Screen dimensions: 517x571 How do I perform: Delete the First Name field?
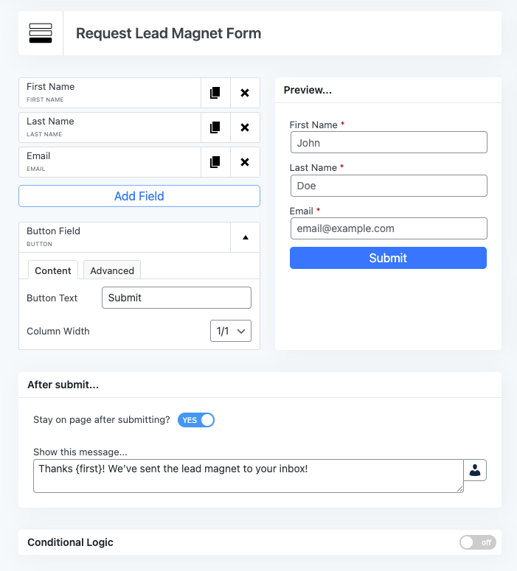click(245, 93)
